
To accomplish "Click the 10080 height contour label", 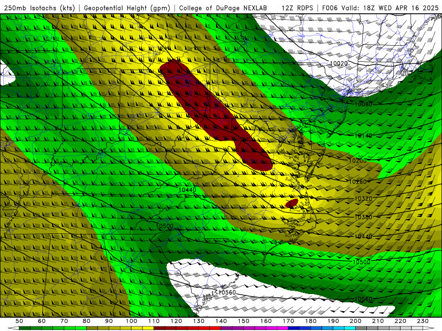I will pos(364,104).
